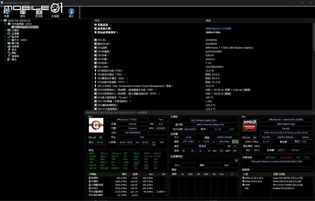The width and height of the screenshot is (315, 201).
Task: Click the Ryzen logo in summary window
Action: (96, 125)
